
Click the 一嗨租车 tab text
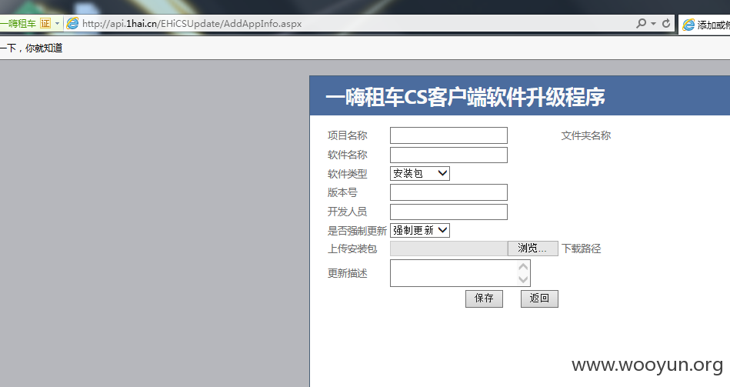tap(18, 23)
